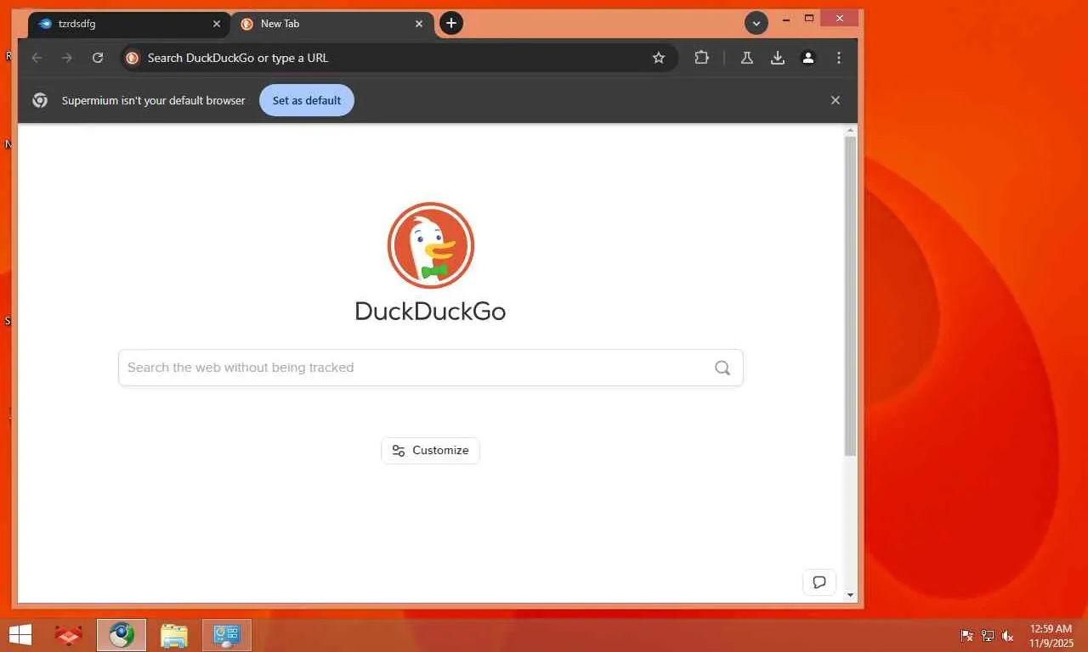Click the muted volume tray icon
This screenshot has height=652, width=1088.
pyautogui.click(x=1008, y=636)
